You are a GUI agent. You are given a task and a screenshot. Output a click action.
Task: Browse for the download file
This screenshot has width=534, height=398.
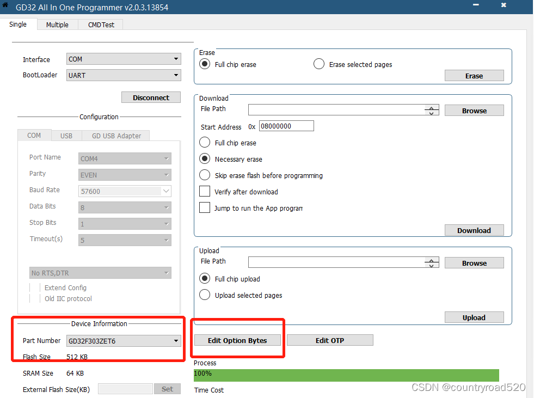point(474,111)
